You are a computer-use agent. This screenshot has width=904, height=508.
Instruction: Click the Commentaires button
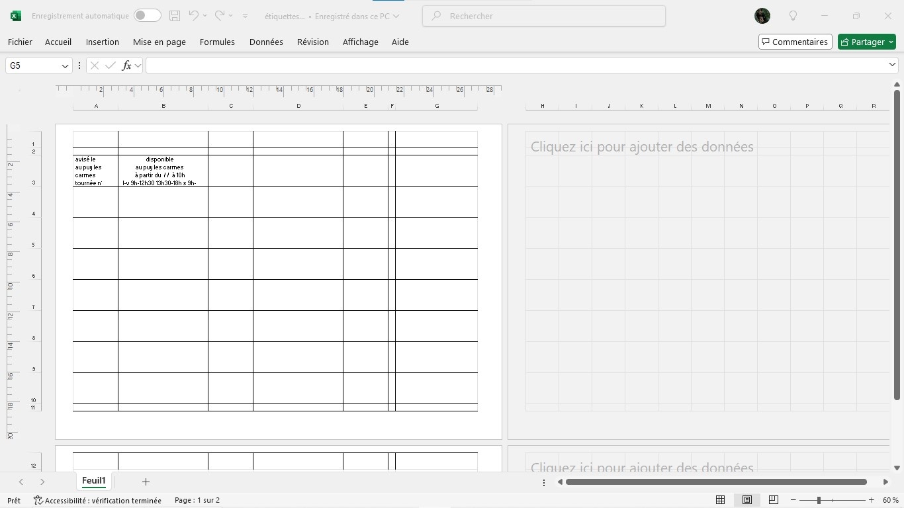795,42
